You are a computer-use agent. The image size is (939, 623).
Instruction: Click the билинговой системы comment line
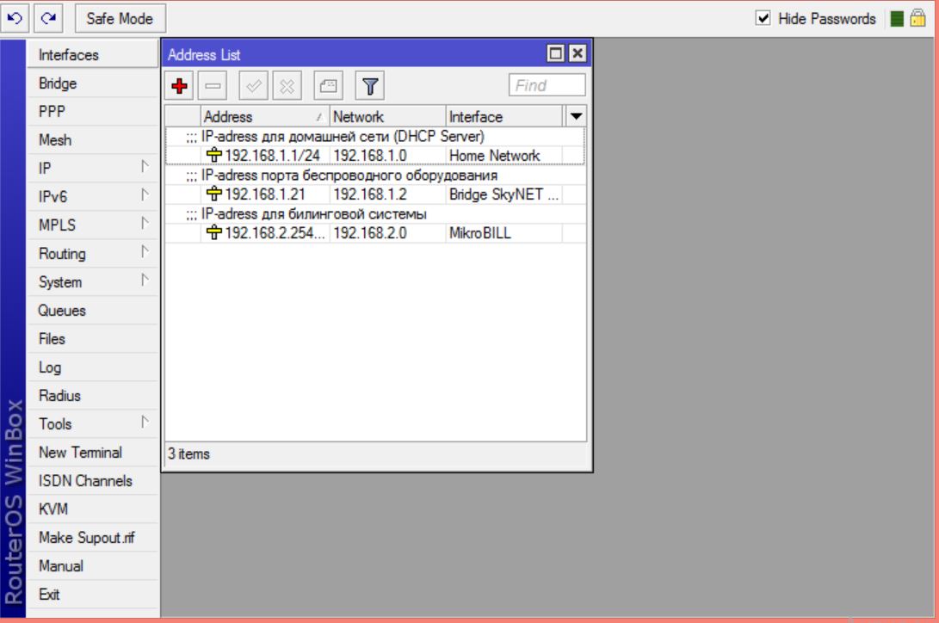(x=375, y=213)
